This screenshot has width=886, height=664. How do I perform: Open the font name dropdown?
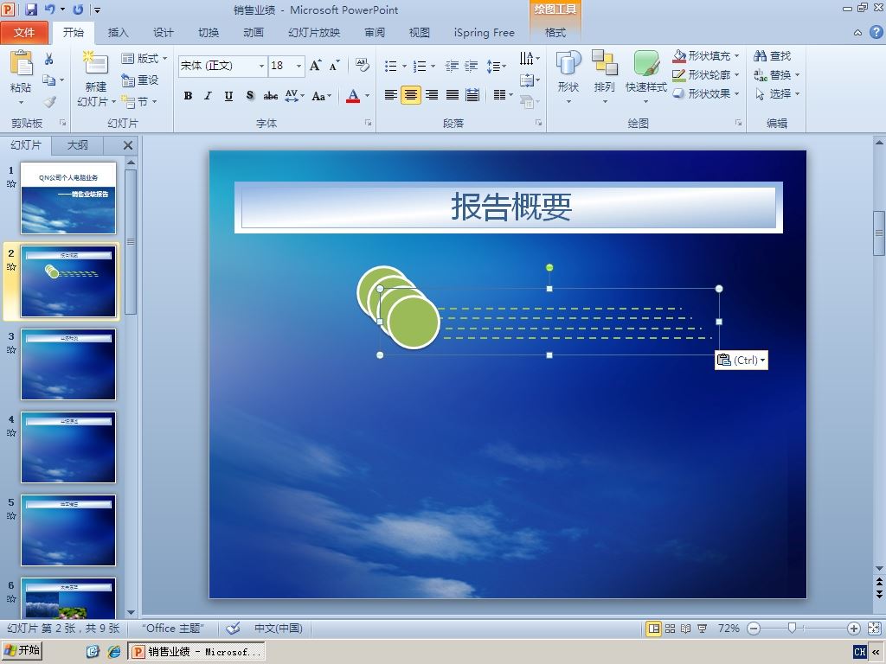tap(261, 66)
